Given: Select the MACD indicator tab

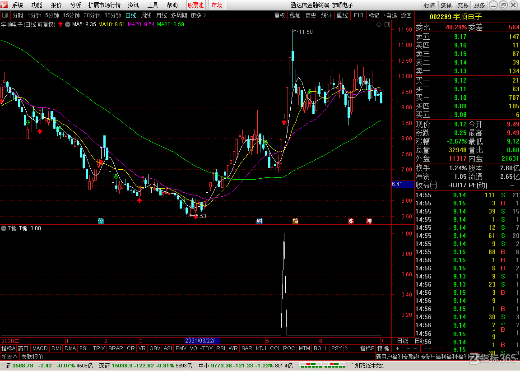Looking at the screenshot, I should point(40,348).
